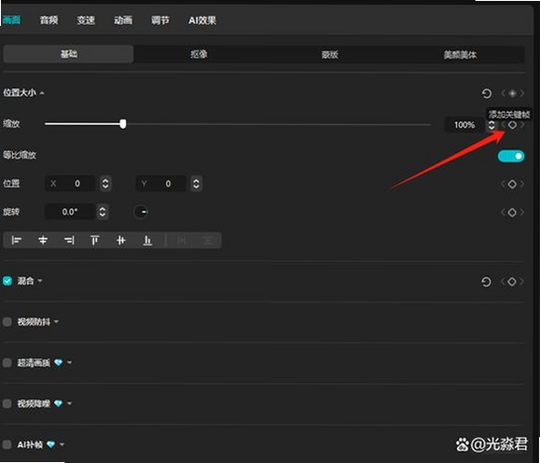
Task: Switch to the AI效果 tab
Action: 202,21
